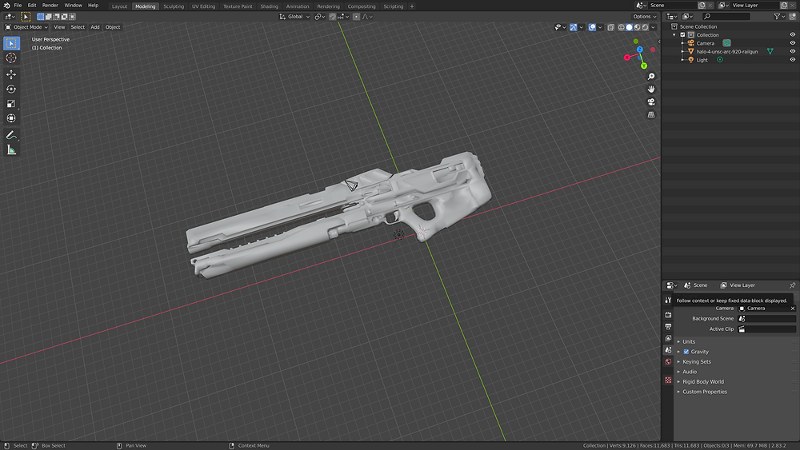Open the Render menu
Screen dimensions: 800x450
click(x=50, y=5)
